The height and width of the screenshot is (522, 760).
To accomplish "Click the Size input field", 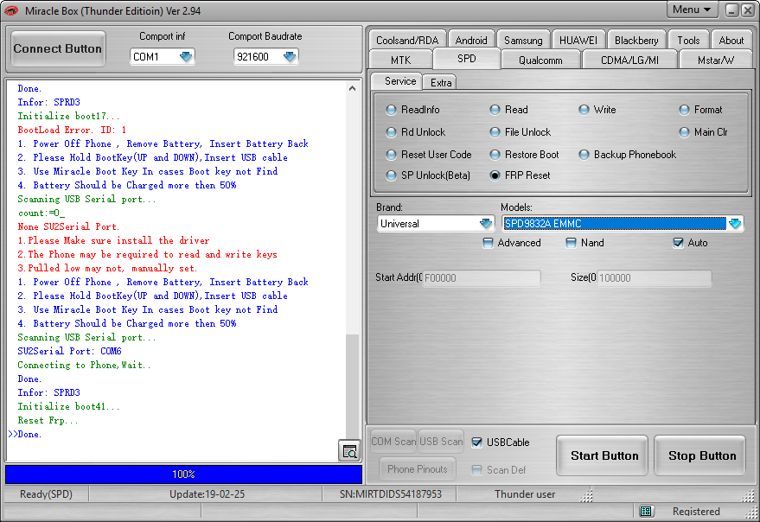I will click(x=654, y=277).
